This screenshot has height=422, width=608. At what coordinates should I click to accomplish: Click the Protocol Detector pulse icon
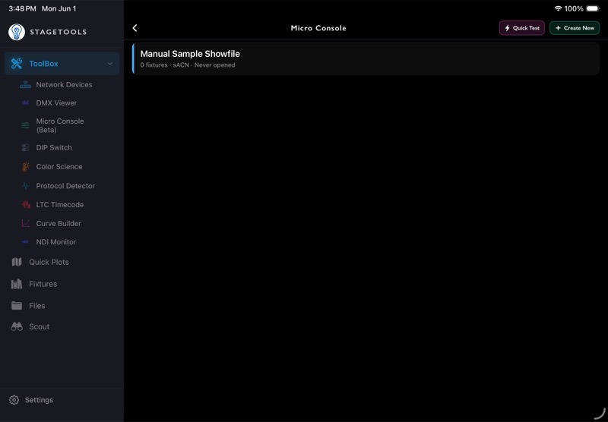pos(26,186)
